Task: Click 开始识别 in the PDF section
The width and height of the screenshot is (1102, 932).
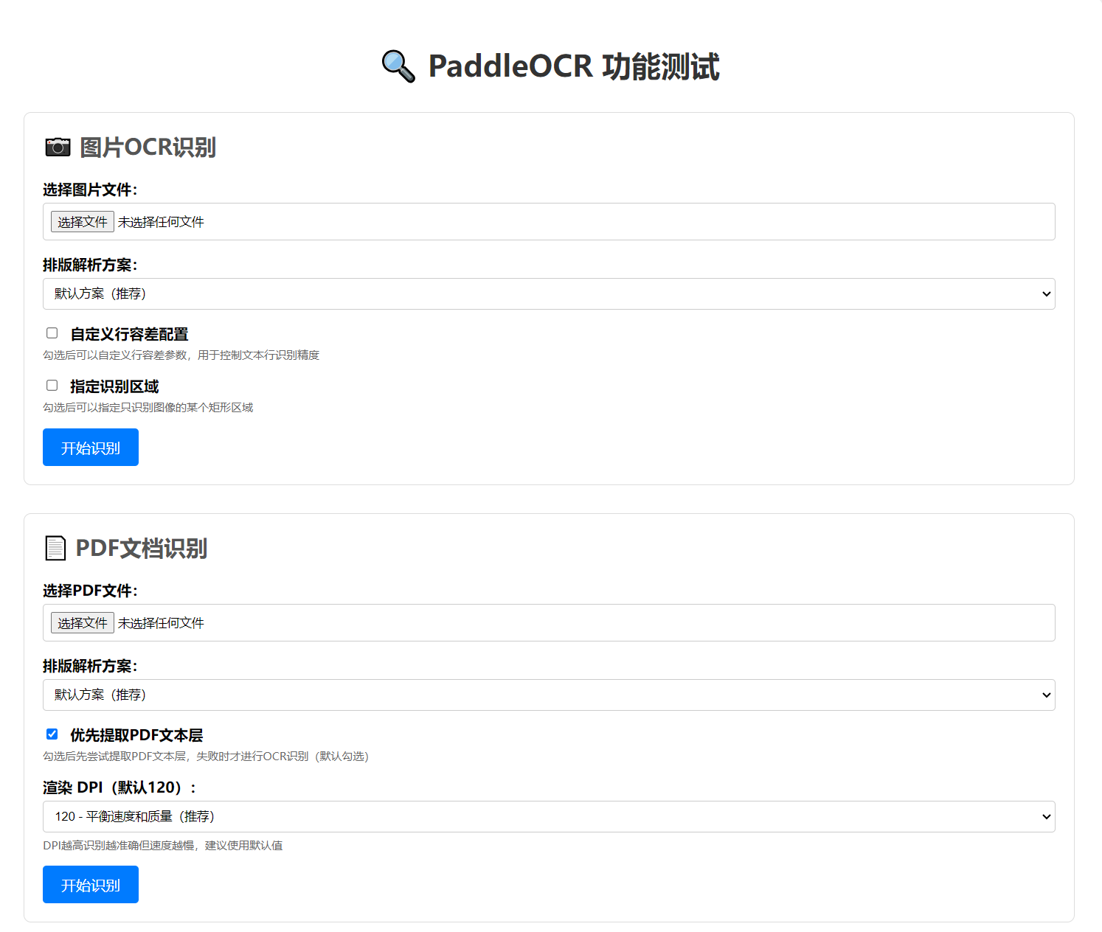Action: coord(91,885)
